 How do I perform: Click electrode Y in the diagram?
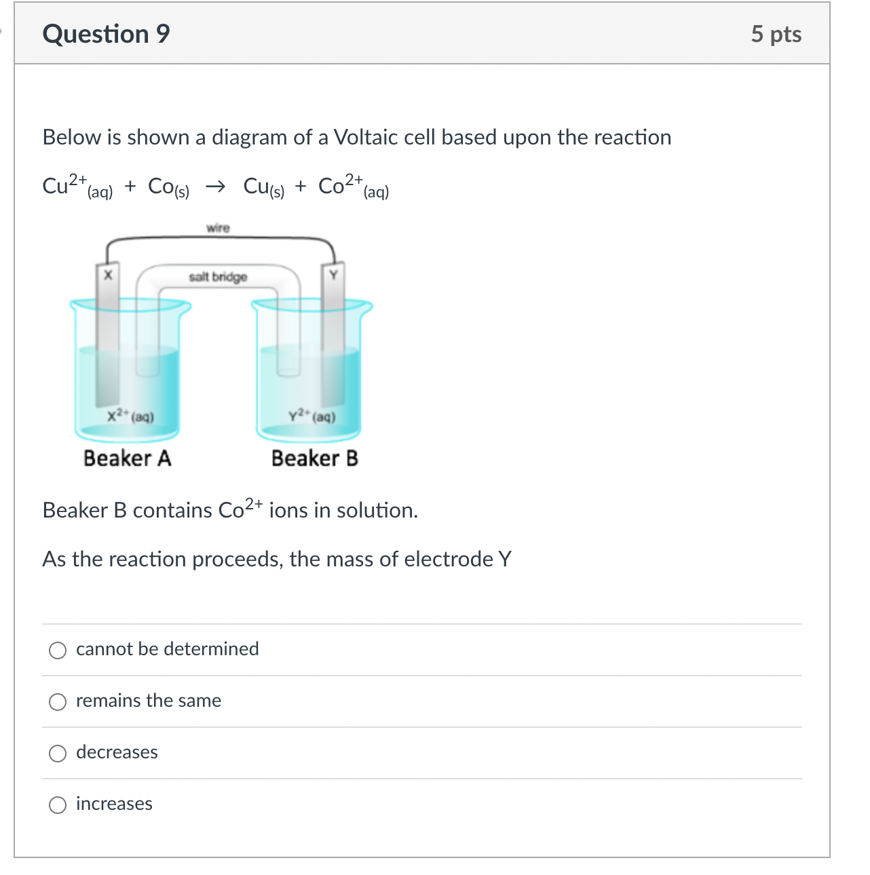pyautogui.click(x=333, y=275)
